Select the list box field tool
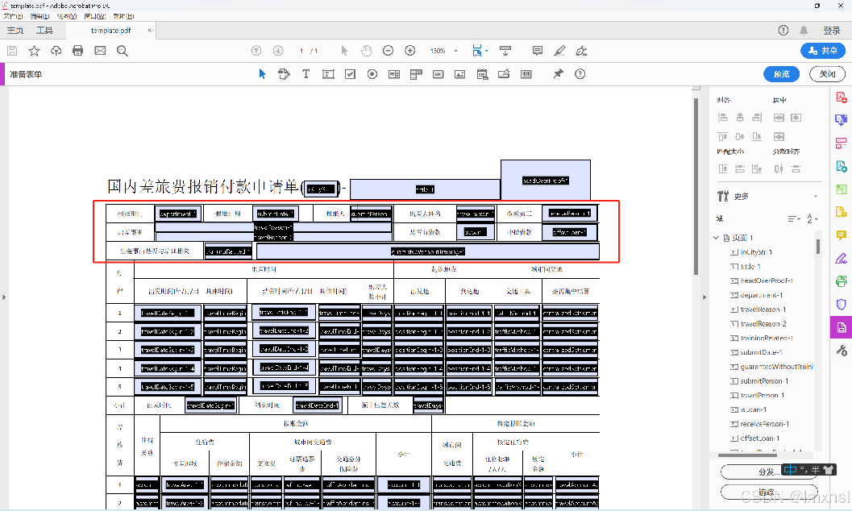This screenshot has width=852, height=511. tap(394, 74)
